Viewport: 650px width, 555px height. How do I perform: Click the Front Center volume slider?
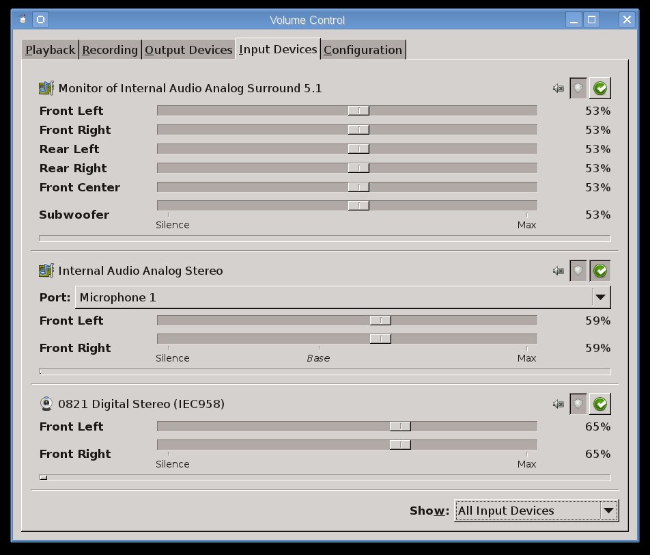[347, 187]
